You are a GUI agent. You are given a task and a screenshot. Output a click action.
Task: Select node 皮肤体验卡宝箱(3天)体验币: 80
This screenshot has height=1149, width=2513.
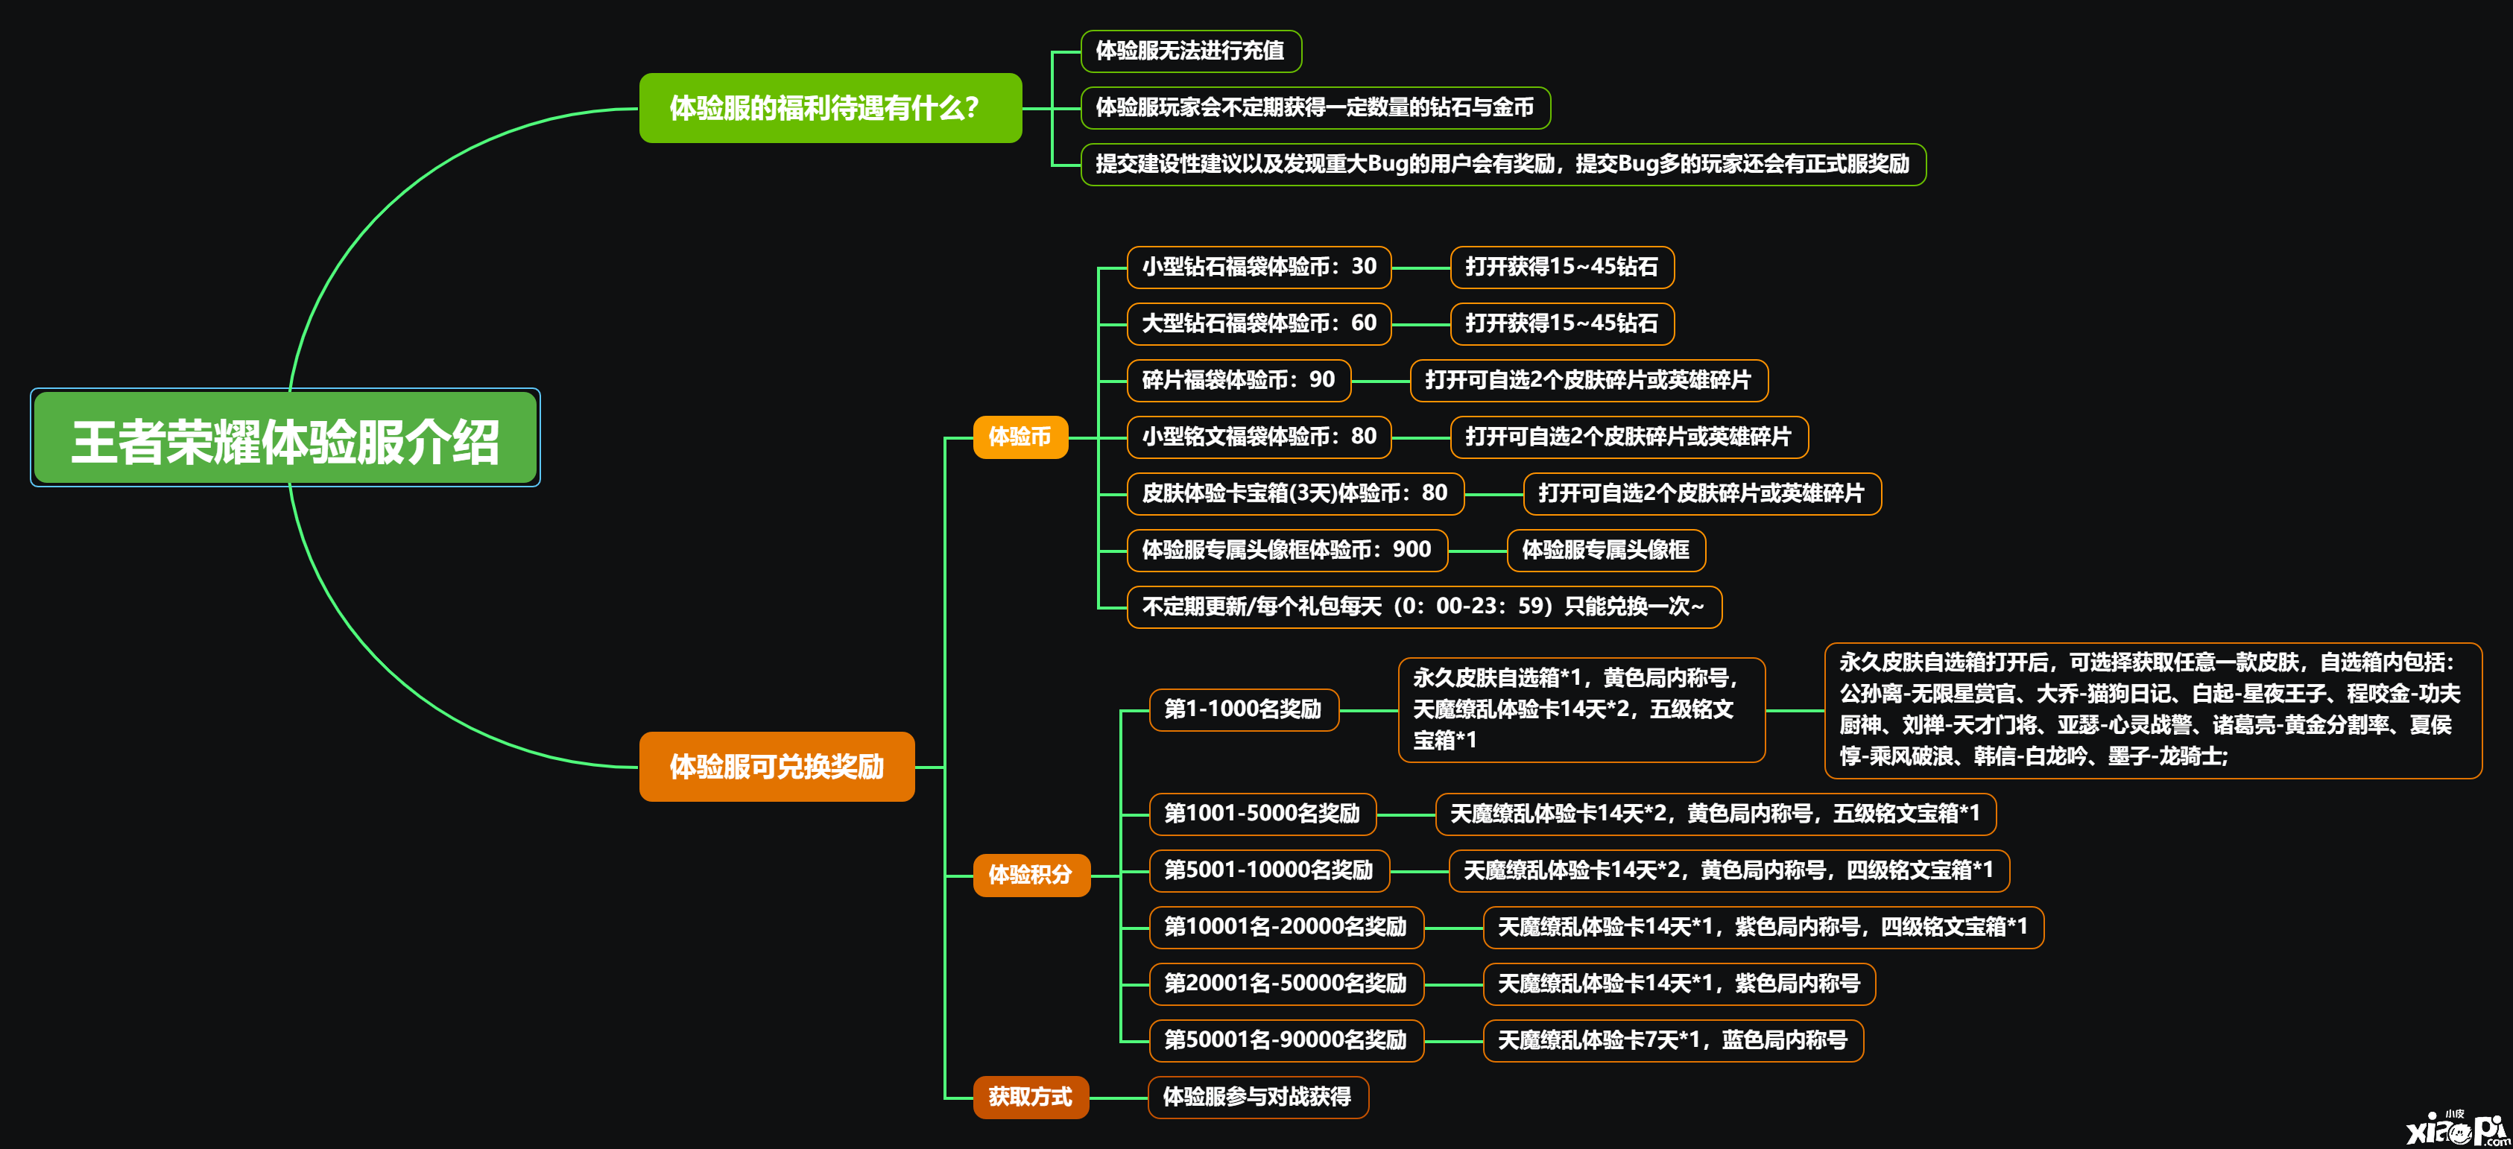click(1295, 493)
